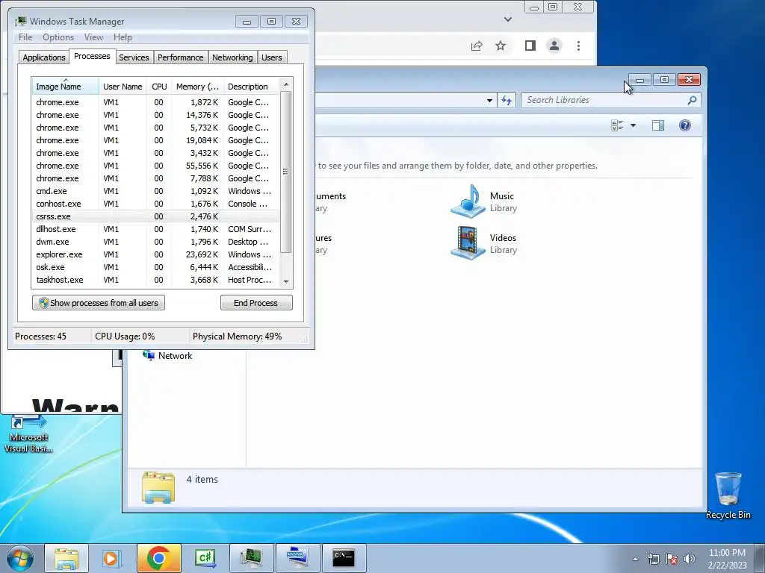The height and width of the screenshot is (573, 765).
Task: Switch to the Services tab
Action: pyautogui.click(x=134, y=57)
